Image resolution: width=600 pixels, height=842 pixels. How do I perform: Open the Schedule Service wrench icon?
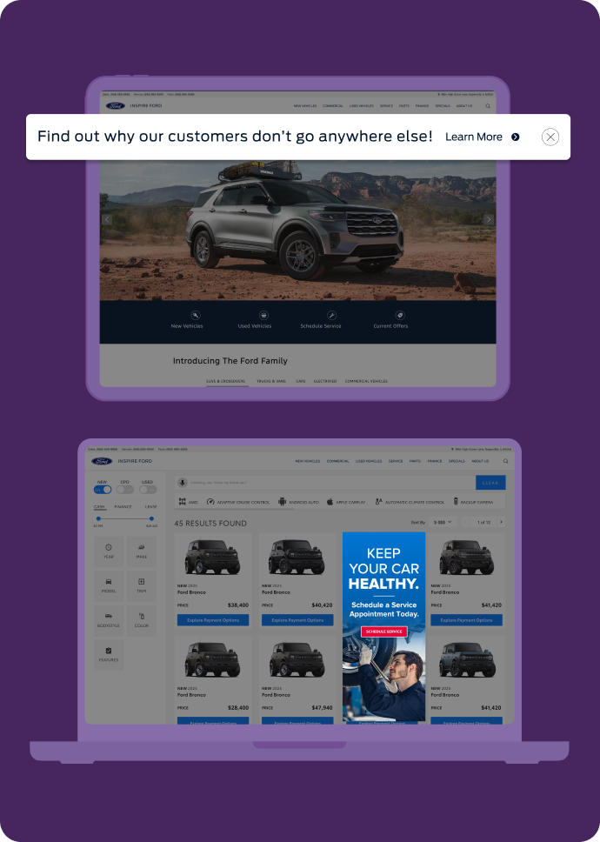pyautogui.click(x=331, y=315)
